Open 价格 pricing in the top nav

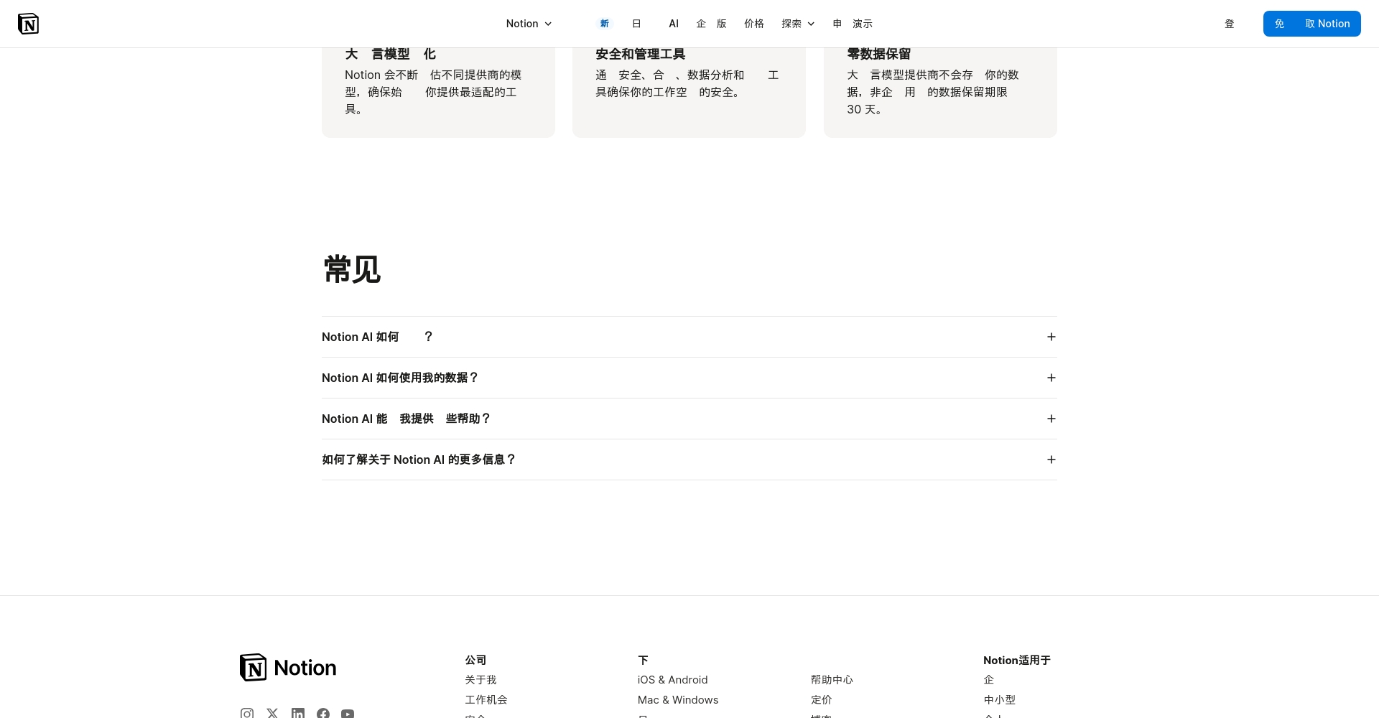[x=754, y=24]
